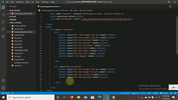Click the feedback icon in status bar

(171, 93)
